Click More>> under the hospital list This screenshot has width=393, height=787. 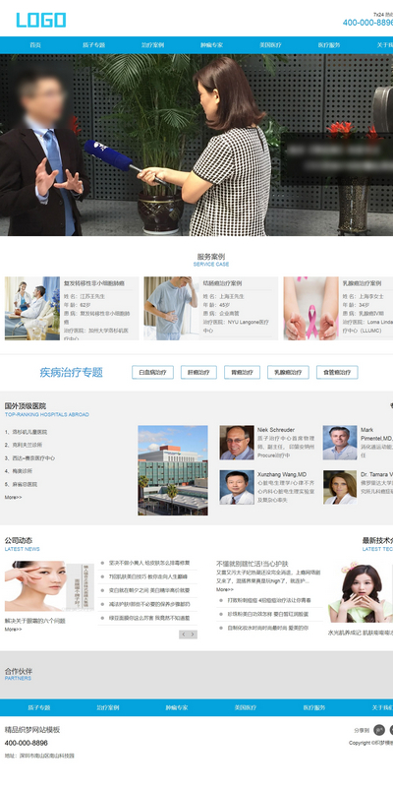click(13, 498)
